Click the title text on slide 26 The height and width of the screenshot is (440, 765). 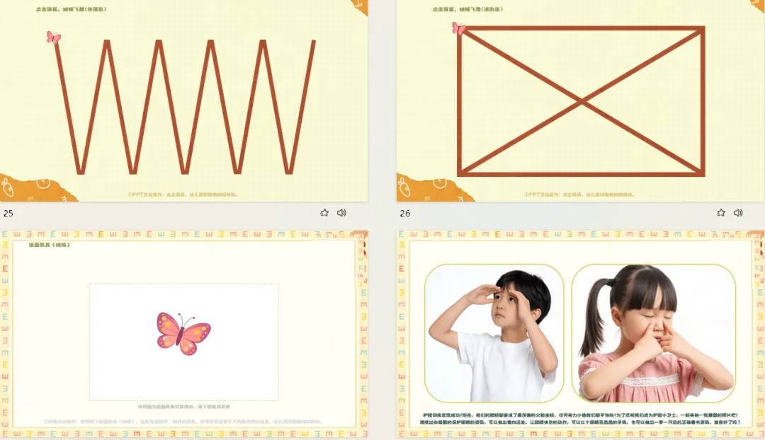(x=467, y=9)
